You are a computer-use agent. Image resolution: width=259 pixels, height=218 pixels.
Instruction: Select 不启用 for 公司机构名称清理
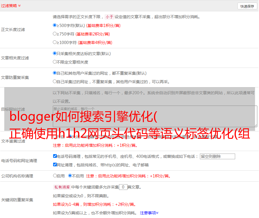coord(70,176)
